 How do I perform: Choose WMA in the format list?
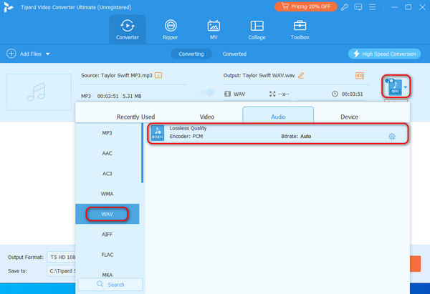pos(107,194)
